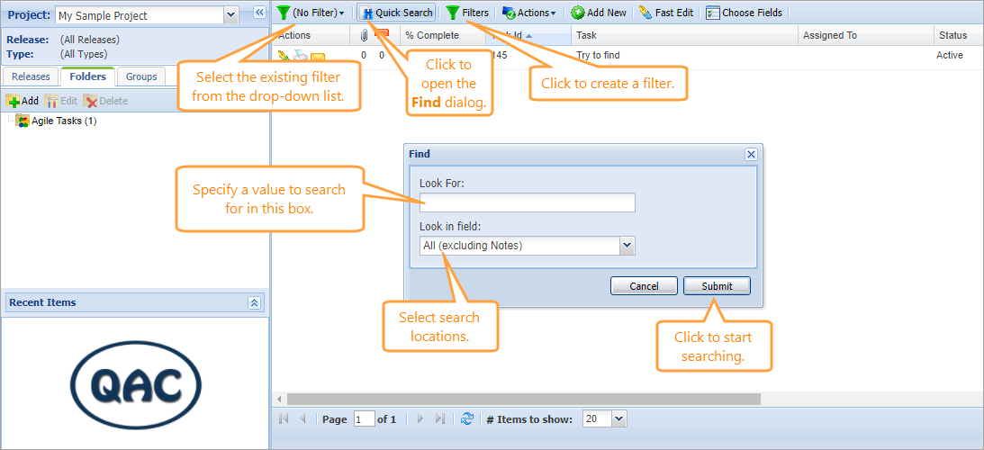Open the (No Filter) drop-down list
984x450 pixels.
311,13
